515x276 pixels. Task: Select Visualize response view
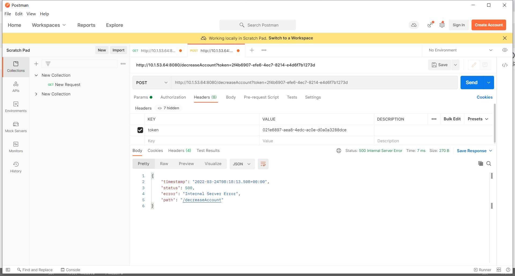[x=213, y=164]
